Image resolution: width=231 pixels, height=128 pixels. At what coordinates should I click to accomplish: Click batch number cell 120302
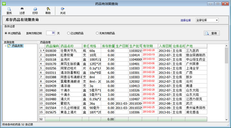click(x=135, y=81)
